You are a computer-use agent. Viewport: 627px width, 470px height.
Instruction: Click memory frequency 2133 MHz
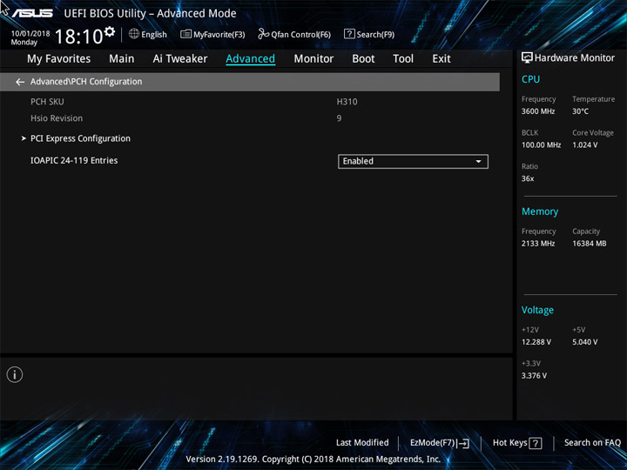click(538, 244)
